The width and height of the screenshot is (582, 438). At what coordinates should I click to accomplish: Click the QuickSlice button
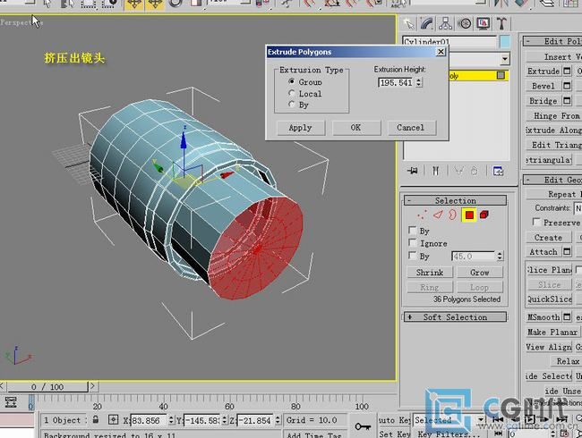[550, 299]
